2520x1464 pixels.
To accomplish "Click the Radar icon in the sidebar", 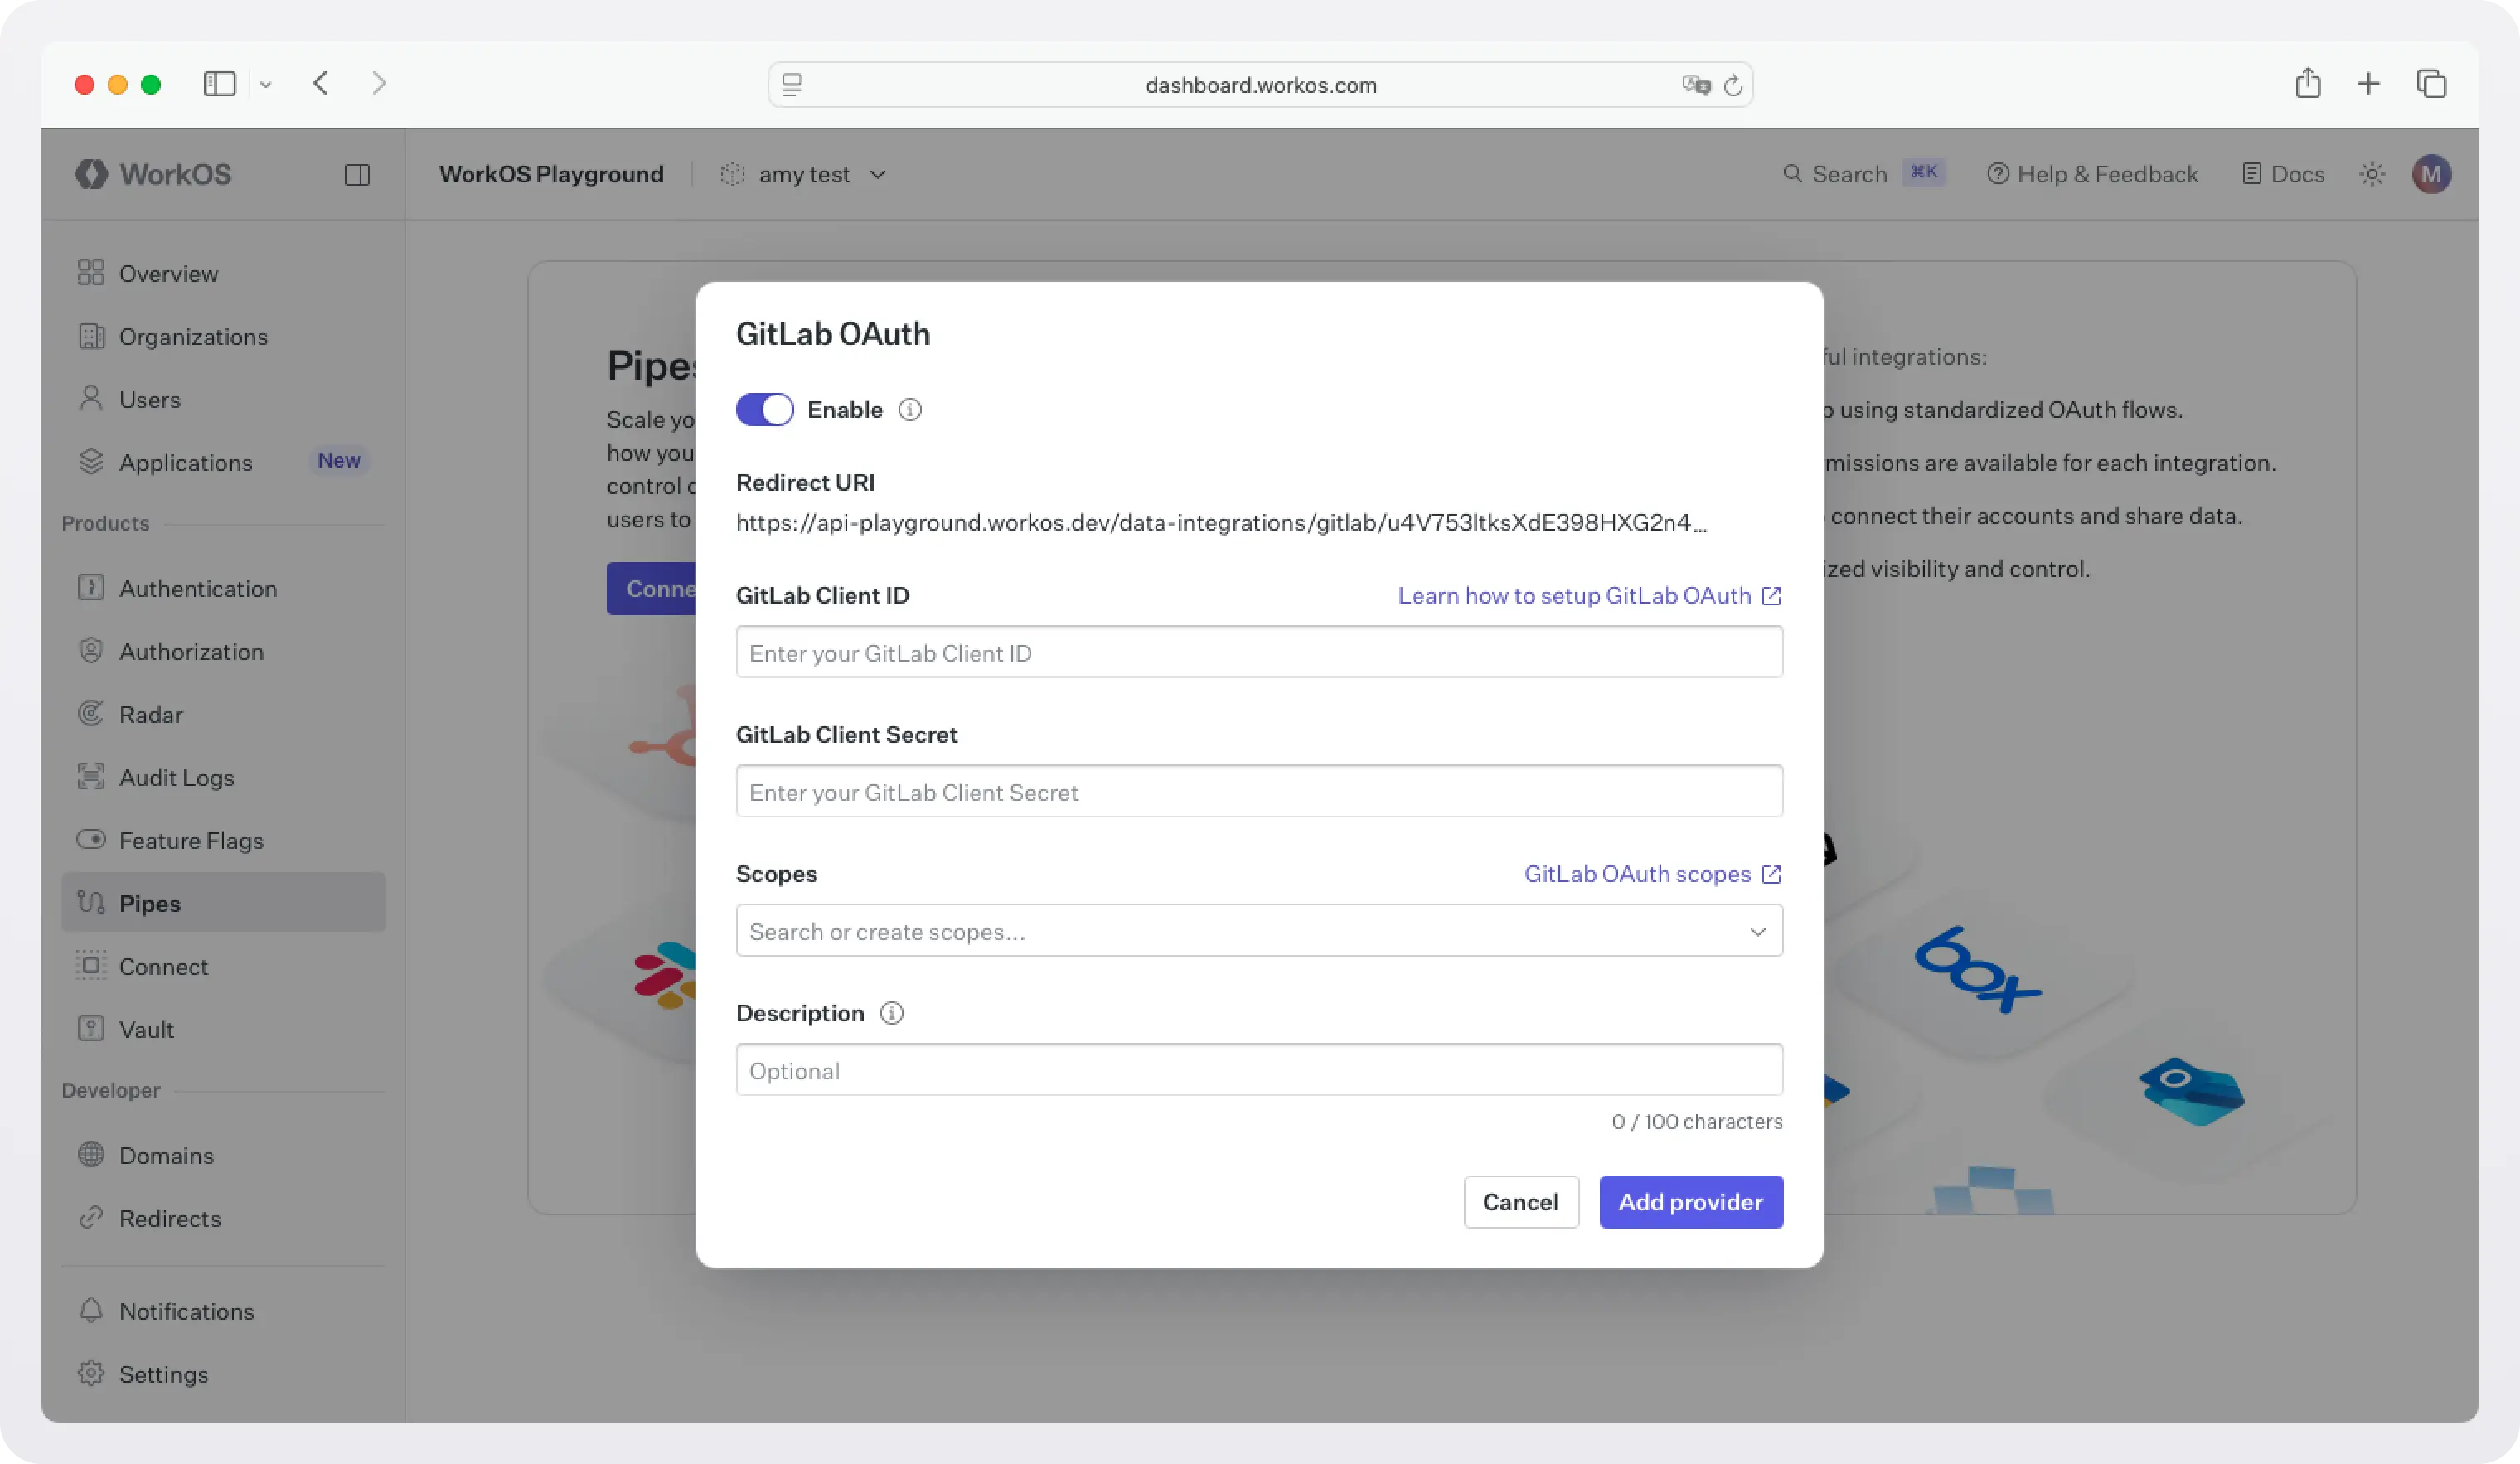I will coord(91,714).
